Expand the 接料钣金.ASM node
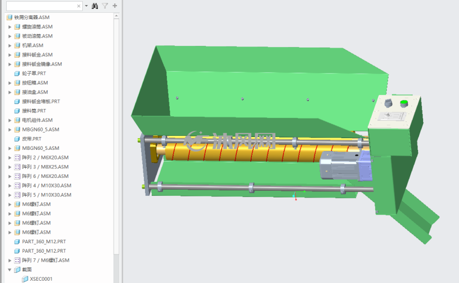The height and width of the screenshot is (283, 459). [10, 55]
